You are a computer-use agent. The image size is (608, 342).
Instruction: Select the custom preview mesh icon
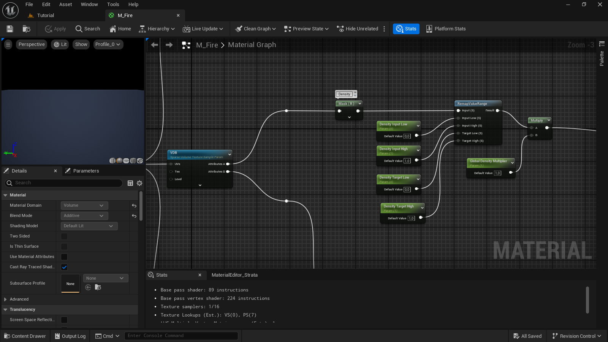tap(140, 161)
